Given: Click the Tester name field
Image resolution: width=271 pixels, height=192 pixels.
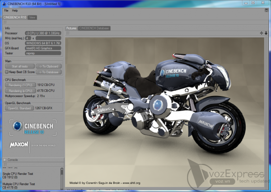Looking at the screenshot, I should 43,53.
